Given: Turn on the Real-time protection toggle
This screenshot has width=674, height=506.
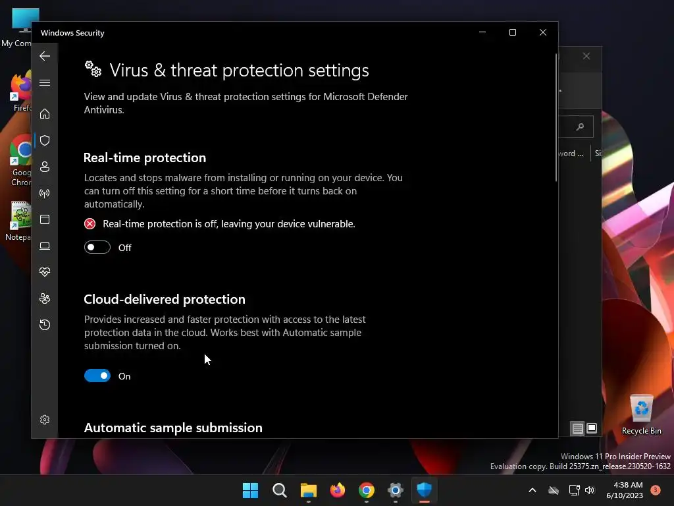Looking at the screenshot, I should pyautogui.click(x=97, y=248).
